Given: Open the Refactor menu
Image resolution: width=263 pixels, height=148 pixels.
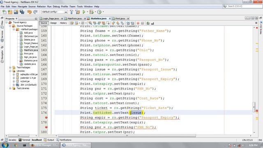Looking at the screenshot, I should click(x=41, y=7).
